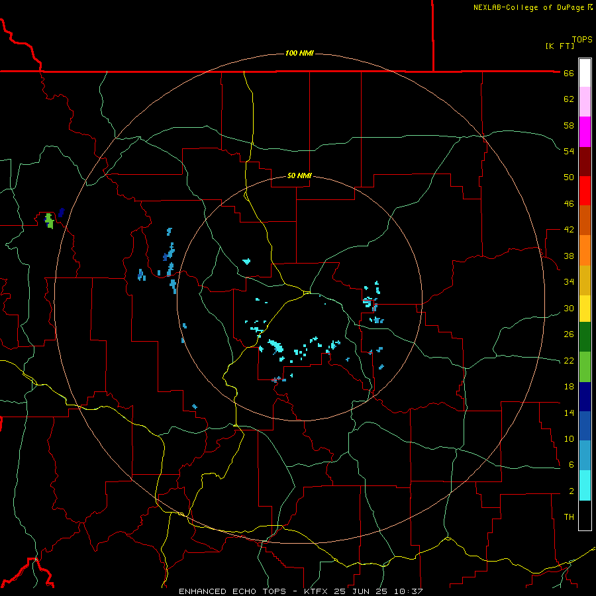This screenshot has width=596, height=596.
Task: Click the "KTFX" radar station identifier
Action: click(317, 591)
